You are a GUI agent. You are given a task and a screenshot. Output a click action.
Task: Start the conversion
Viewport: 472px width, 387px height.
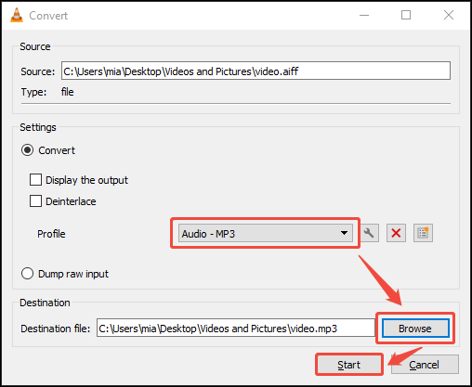click(349, 365)
